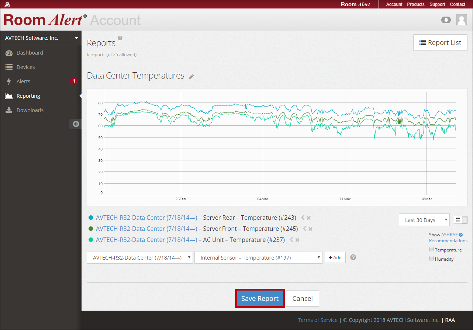Screen dimensions: 473x330
Task: Enable ASHRAE Humidity recommendations checkbox
Action: 431,258
